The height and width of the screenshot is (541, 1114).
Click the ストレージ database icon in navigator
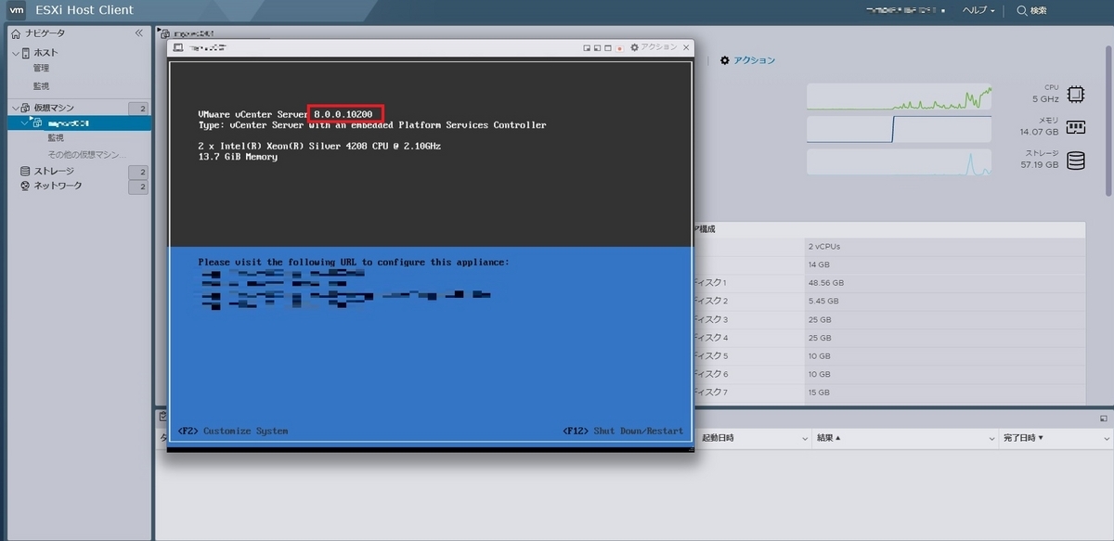click(26, 172)
